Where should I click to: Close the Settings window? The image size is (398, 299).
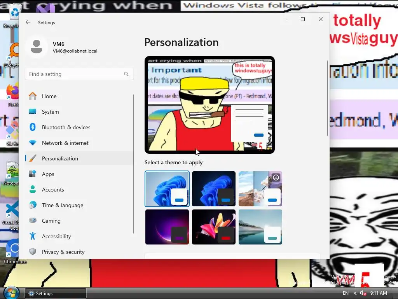[321, 19]
